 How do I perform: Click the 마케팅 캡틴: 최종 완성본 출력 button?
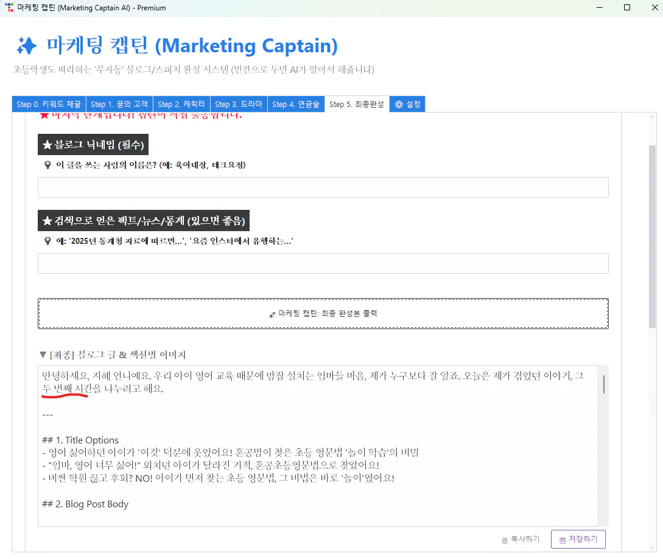click(x=323, y=313)
